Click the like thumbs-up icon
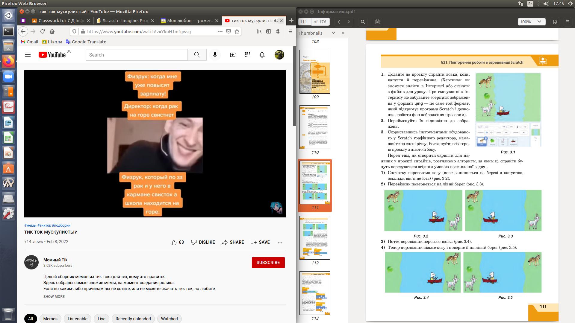This screenshot has height=323, width=575. [174, 242]
